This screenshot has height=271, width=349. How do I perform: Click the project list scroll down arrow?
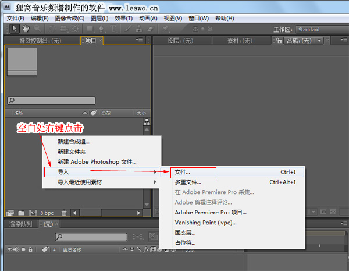tap(147, 205)
